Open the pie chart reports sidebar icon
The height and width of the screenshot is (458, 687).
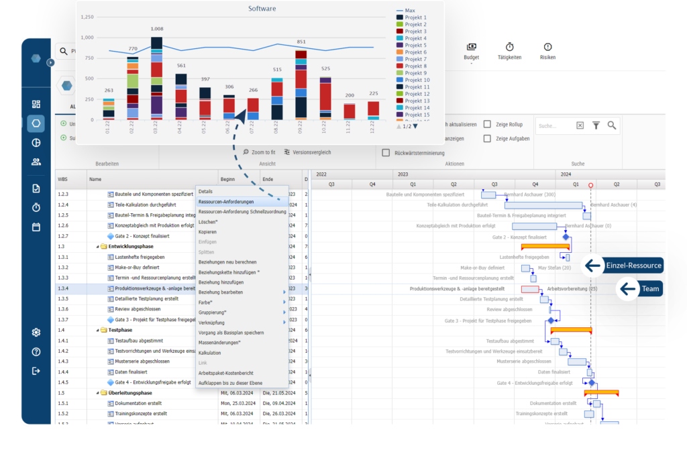pos(36,142)
